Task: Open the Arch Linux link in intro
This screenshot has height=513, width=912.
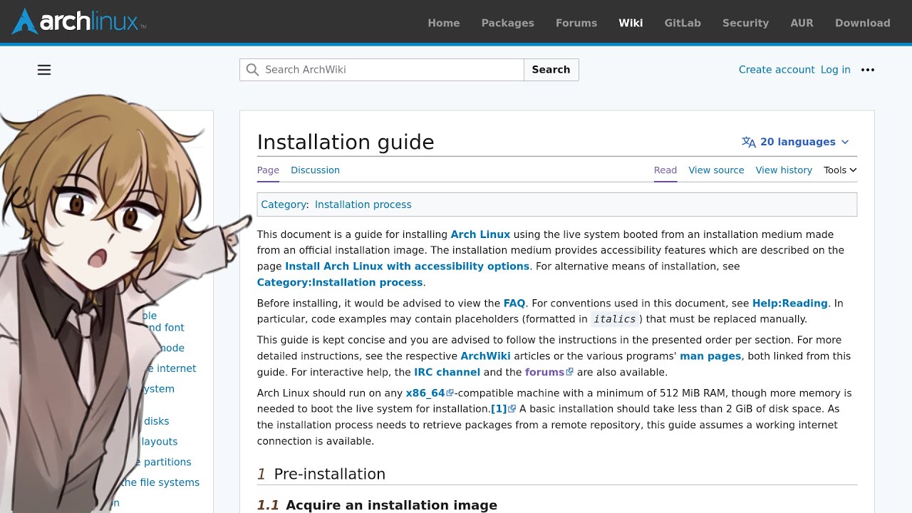Action: pos(480,234)
